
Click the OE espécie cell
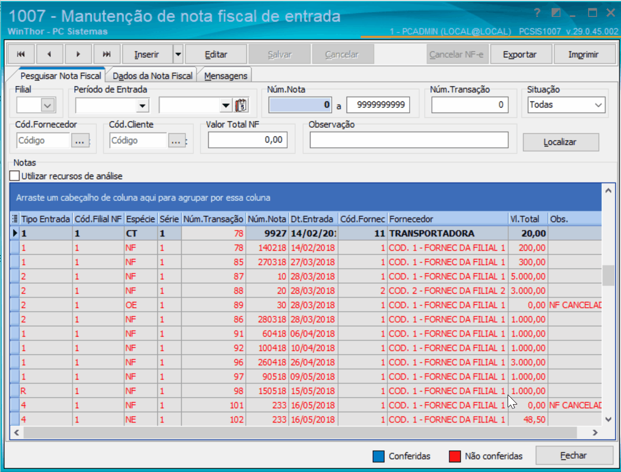coord(140,305)
